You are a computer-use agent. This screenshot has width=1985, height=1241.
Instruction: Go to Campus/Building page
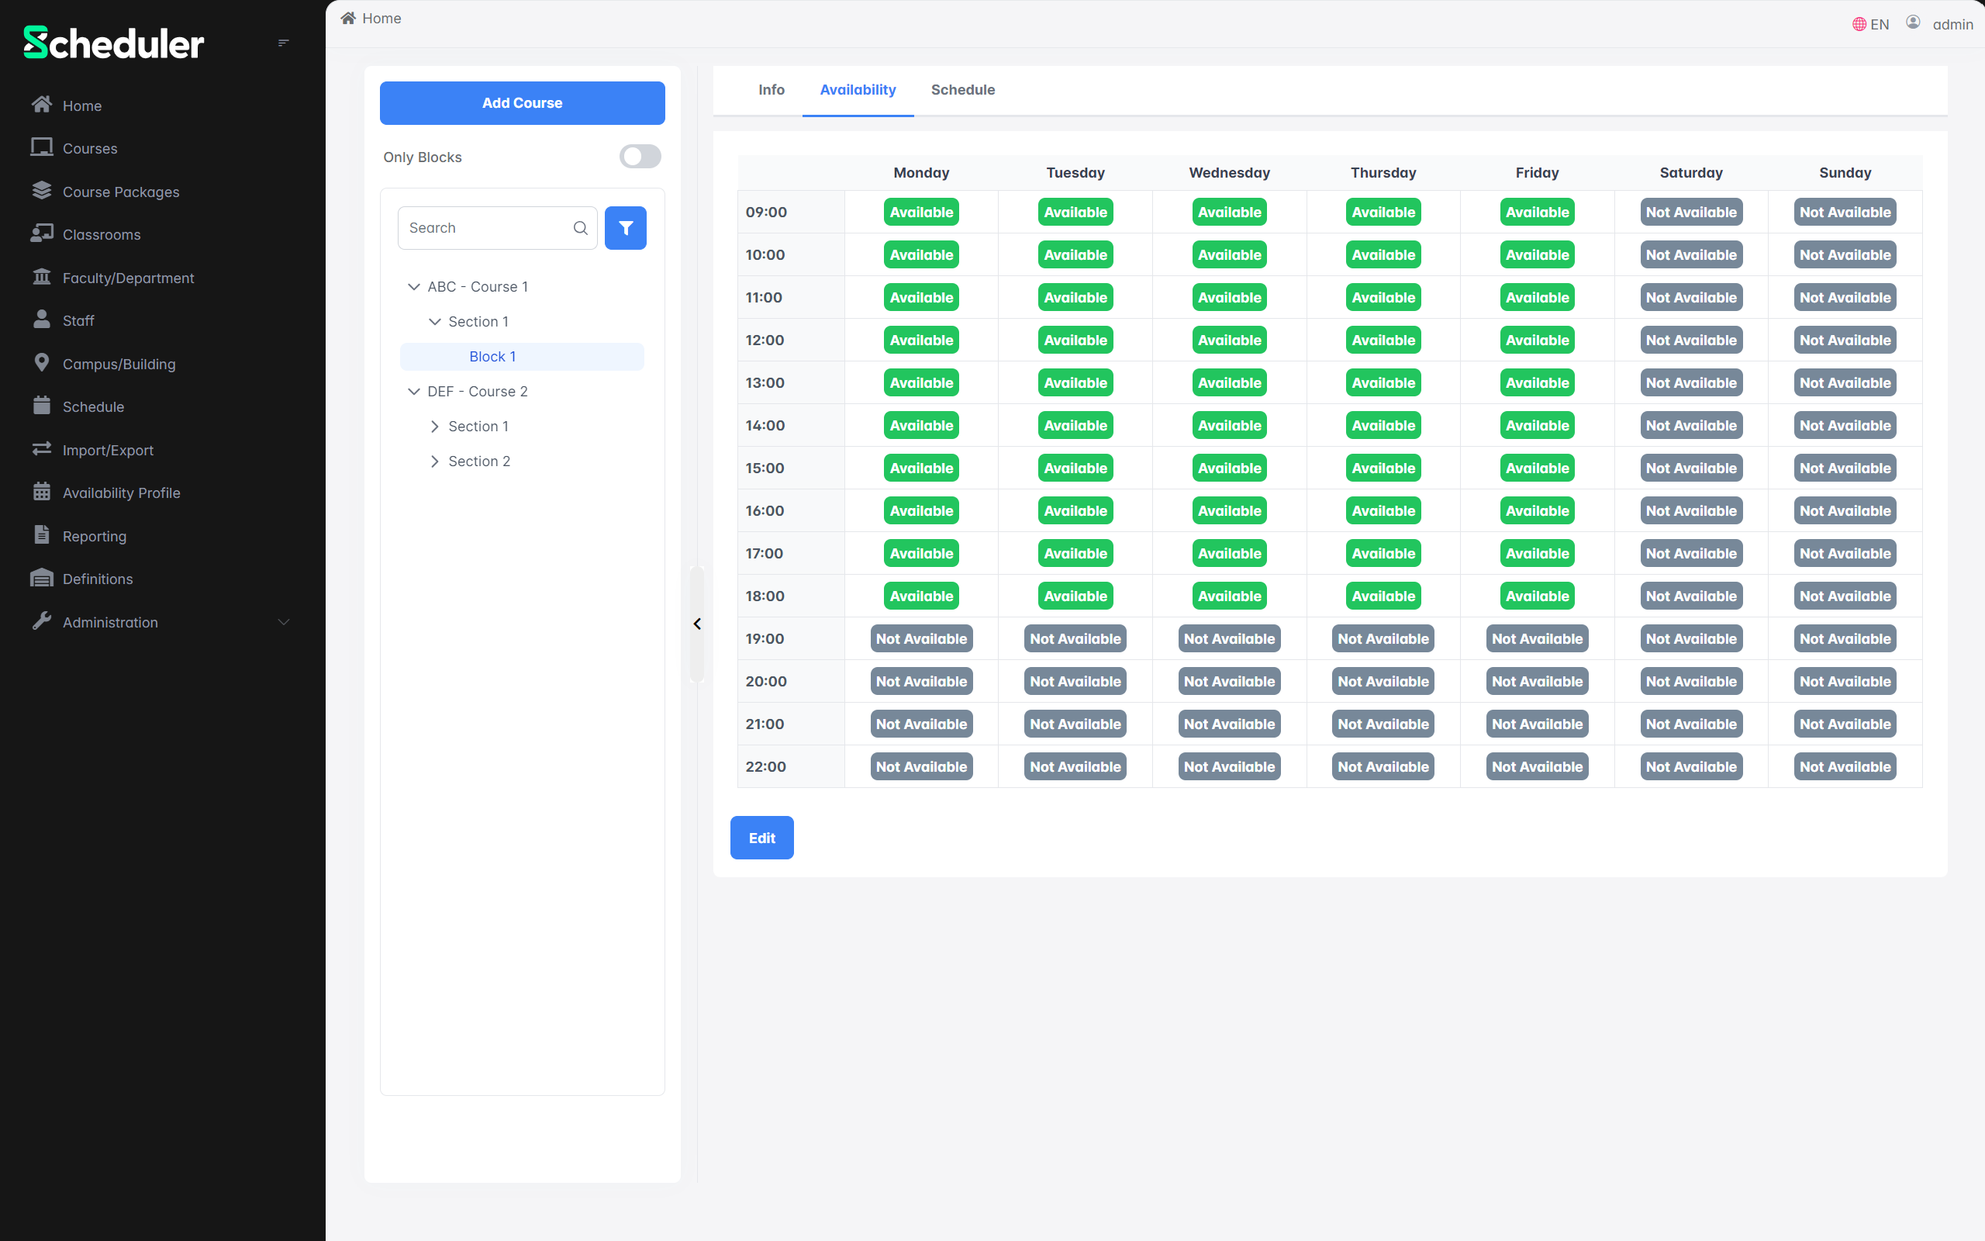(119, 364)
